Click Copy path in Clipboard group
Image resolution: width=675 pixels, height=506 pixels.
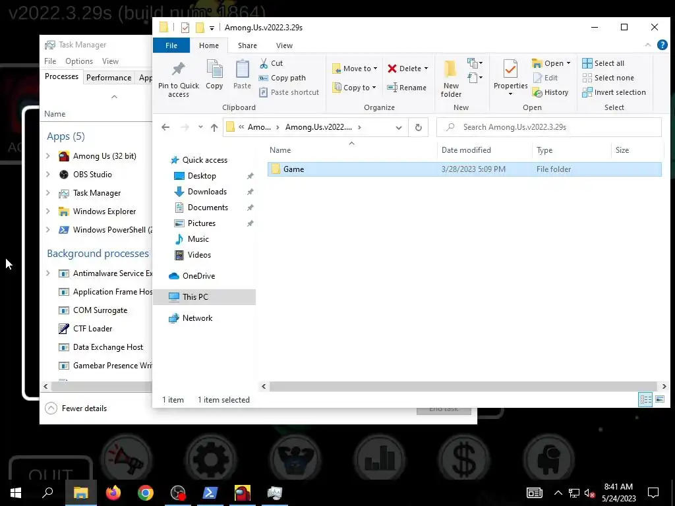(x=282, y=78)
